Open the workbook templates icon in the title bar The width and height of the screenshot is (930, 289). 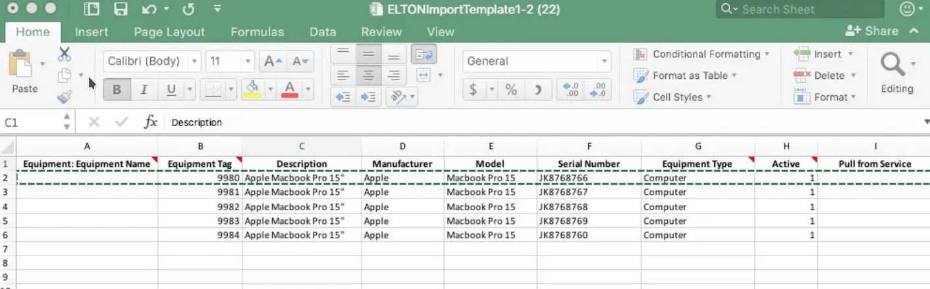click(92, 10)
